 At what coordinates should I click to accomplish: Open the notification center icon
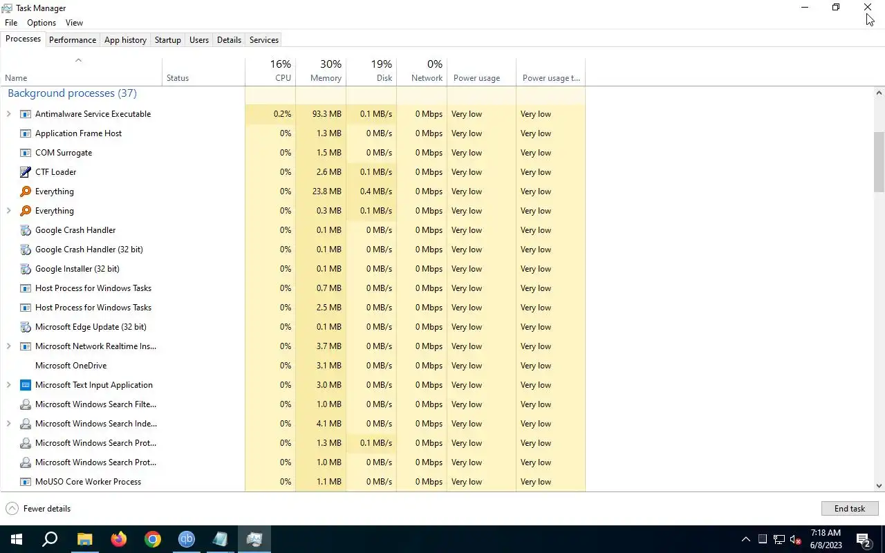[863, 539]
